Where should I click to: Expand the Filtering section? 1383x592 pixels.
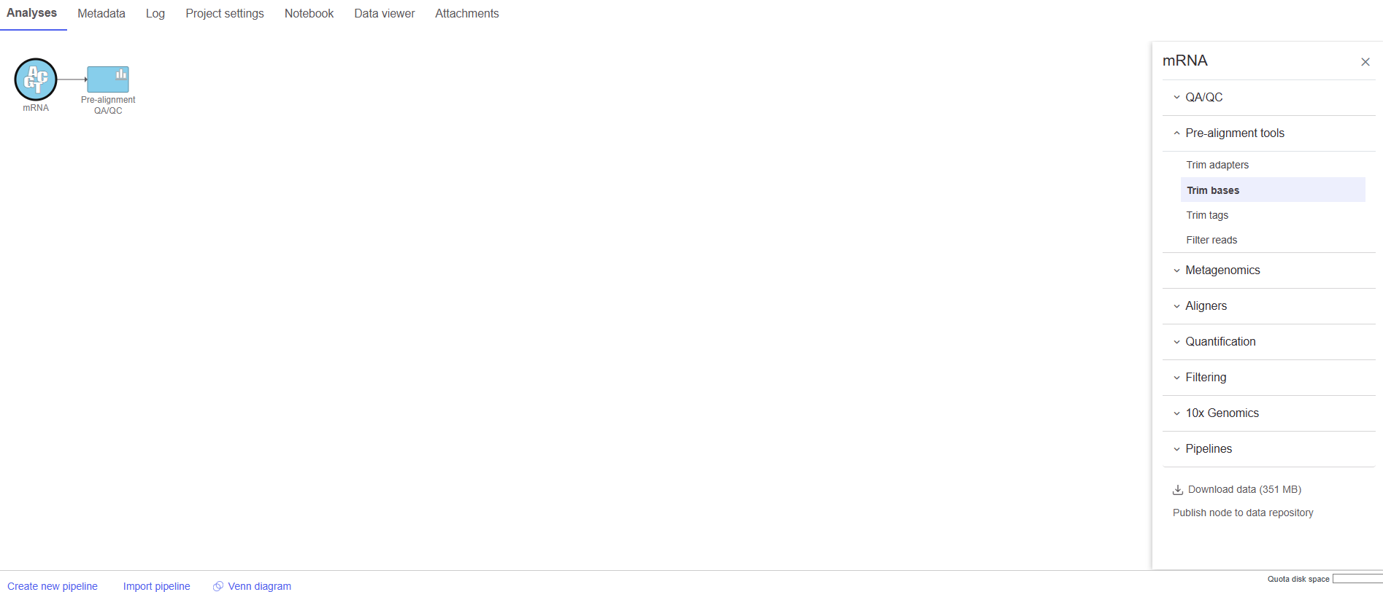click(x=1205, y=377)
